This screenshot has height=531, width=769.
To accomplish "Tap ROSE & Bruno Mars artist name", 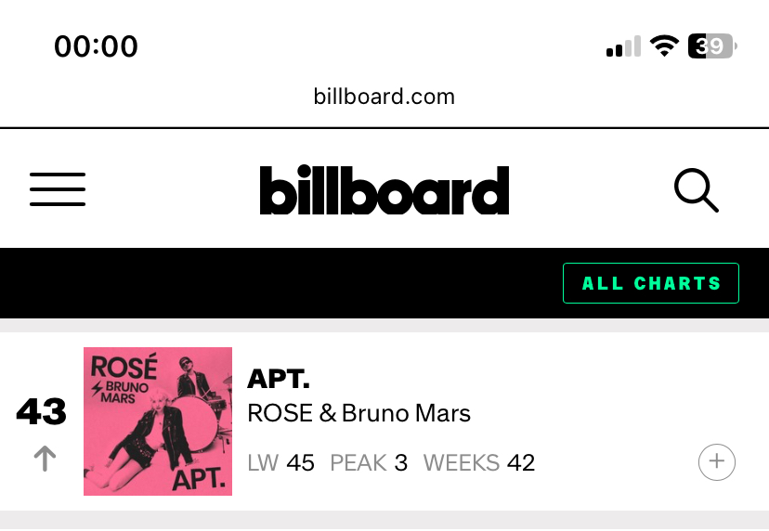I will pyautogui.click(x=358, y=413).
